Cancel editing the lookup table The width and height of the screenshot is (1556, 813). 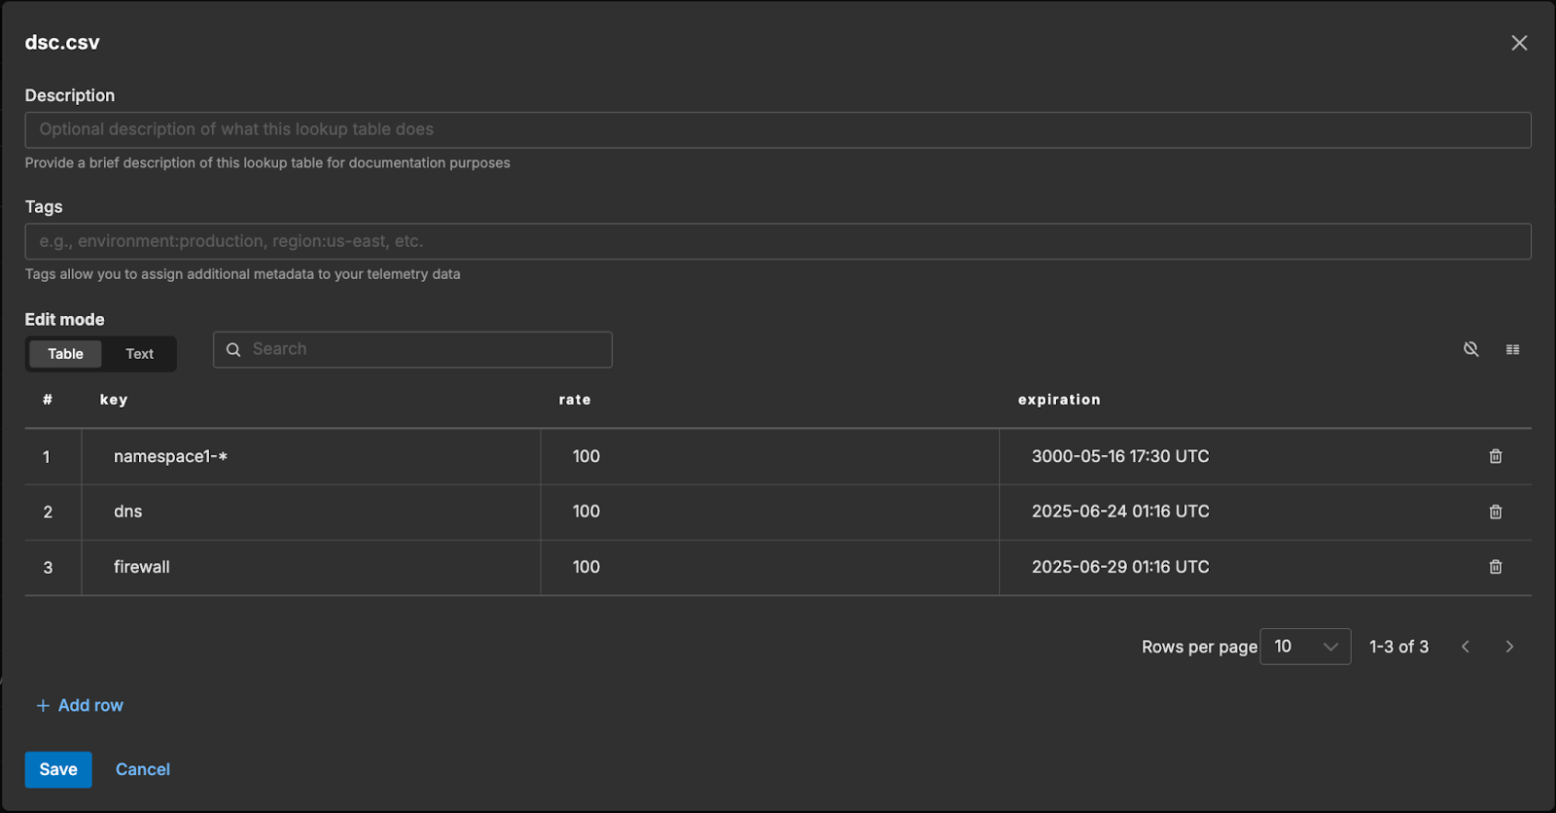point(142,769)
